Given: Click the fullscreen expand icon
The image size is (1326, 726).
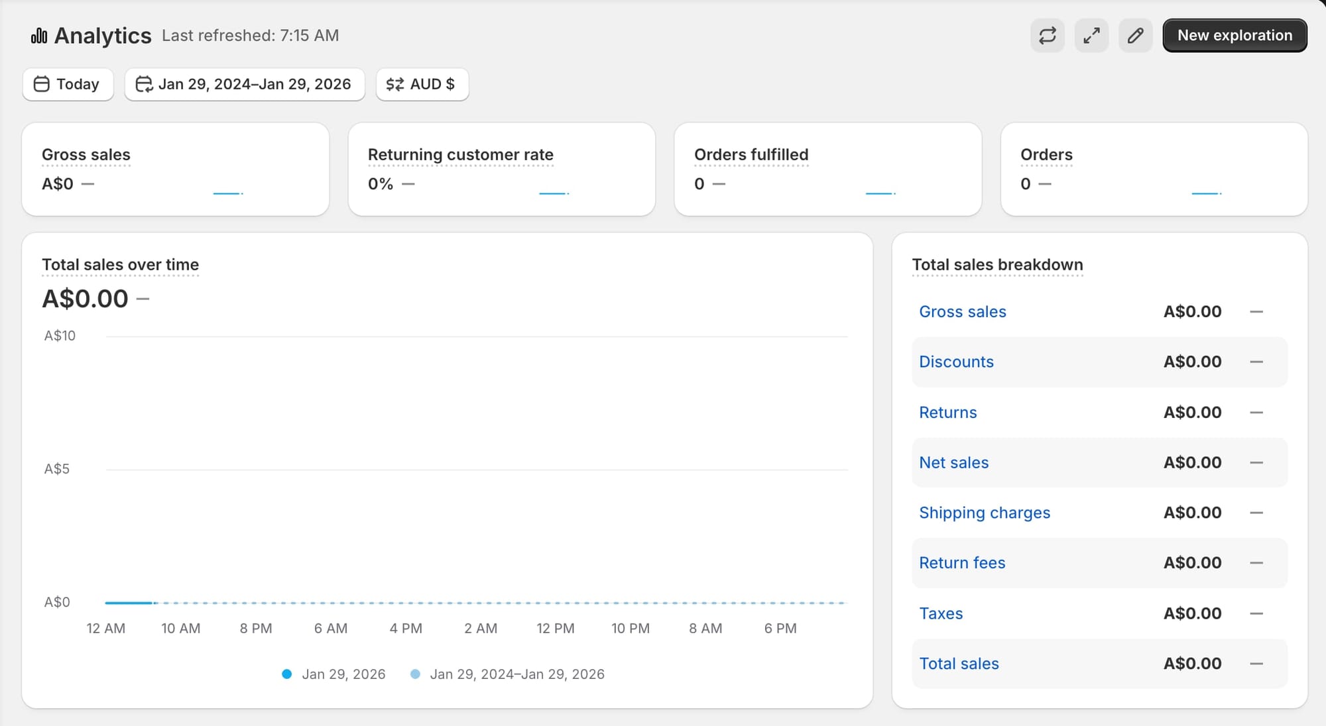Looking at the screenshot, I should (1091, 35).
